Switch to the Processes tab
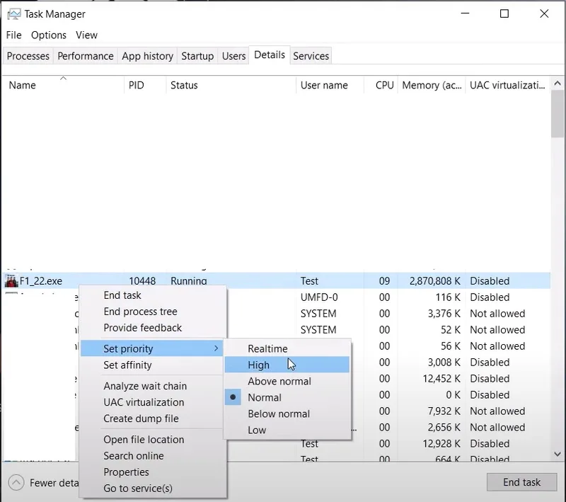 pos(28,56)
